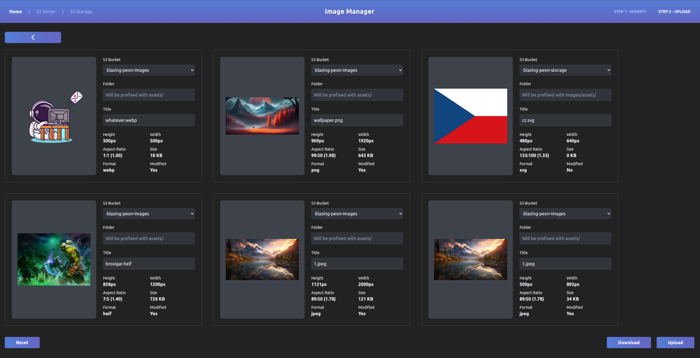Switch to Step 1 - Modify

630,12
